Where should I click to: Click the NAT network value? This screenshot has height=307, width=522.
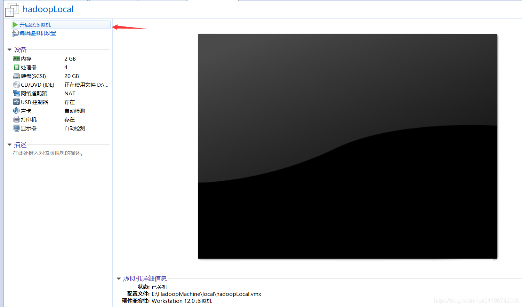(x=70, y=94)
